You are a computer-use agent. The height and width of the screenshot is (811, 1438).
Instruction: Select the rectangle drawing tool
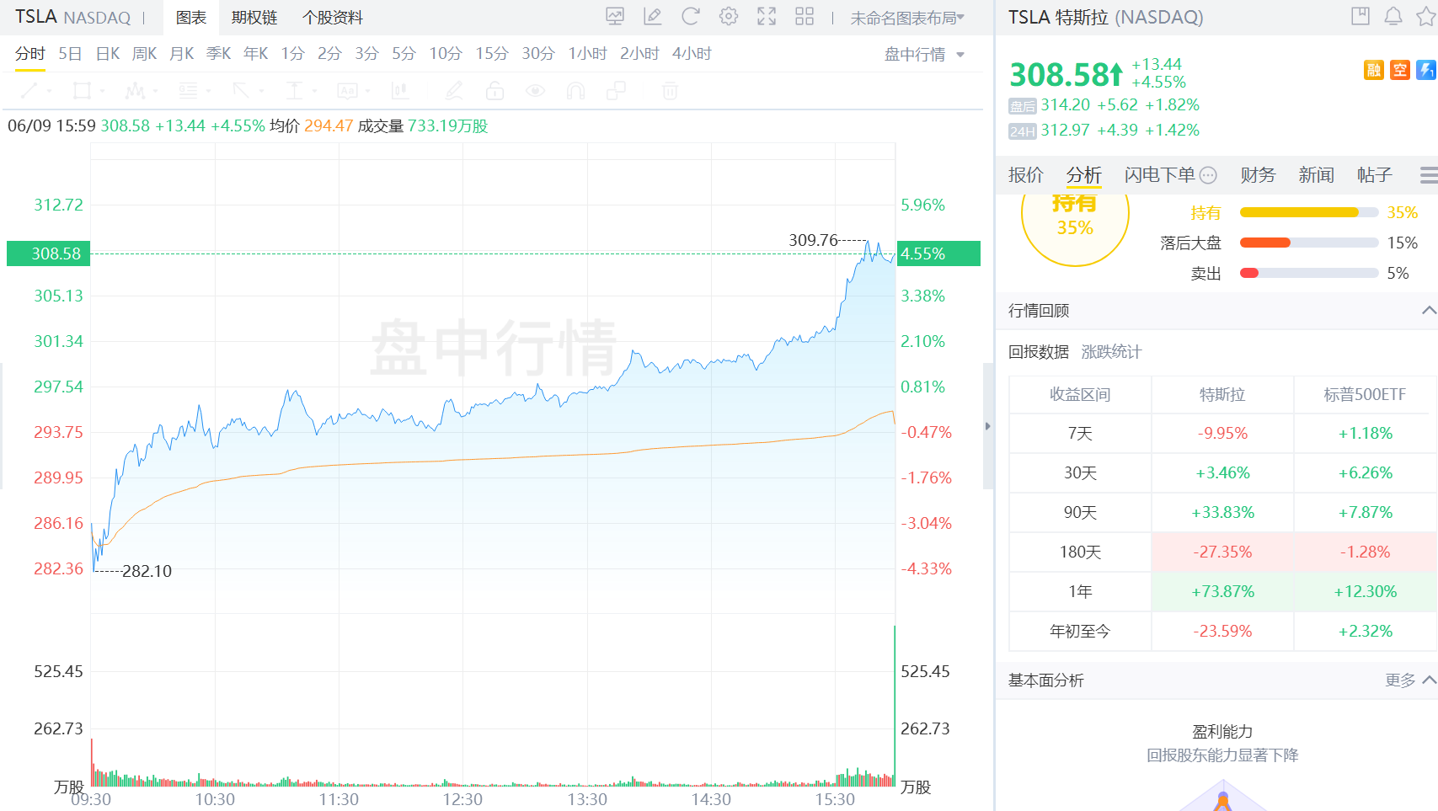pyautogui.click(x=82, y=91)
